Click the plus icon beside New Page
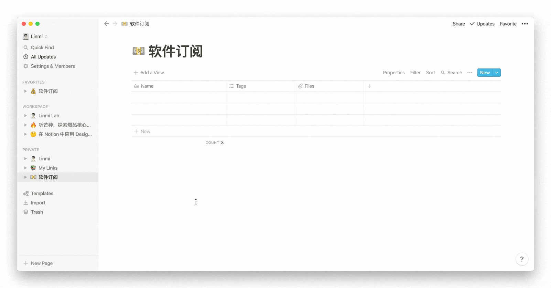 [x=26, y=263]
